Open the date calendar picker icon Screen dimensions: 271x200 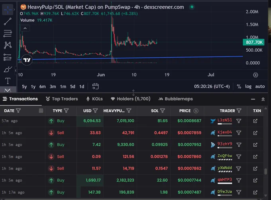point(41,111)
